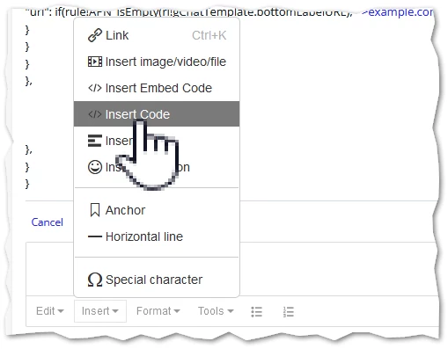This screenshot has height=349, width=448.
Task: Click the Insert Embed Code brackets icon
Action: tap(95, 88)
